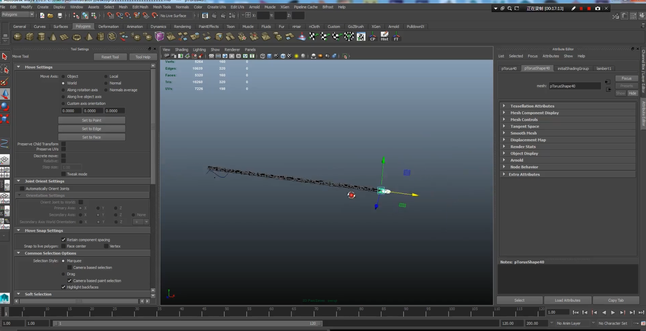Create a polygon torus from the shelf
The width and height of the screenshot is (646, 331).
pos(77,37)
